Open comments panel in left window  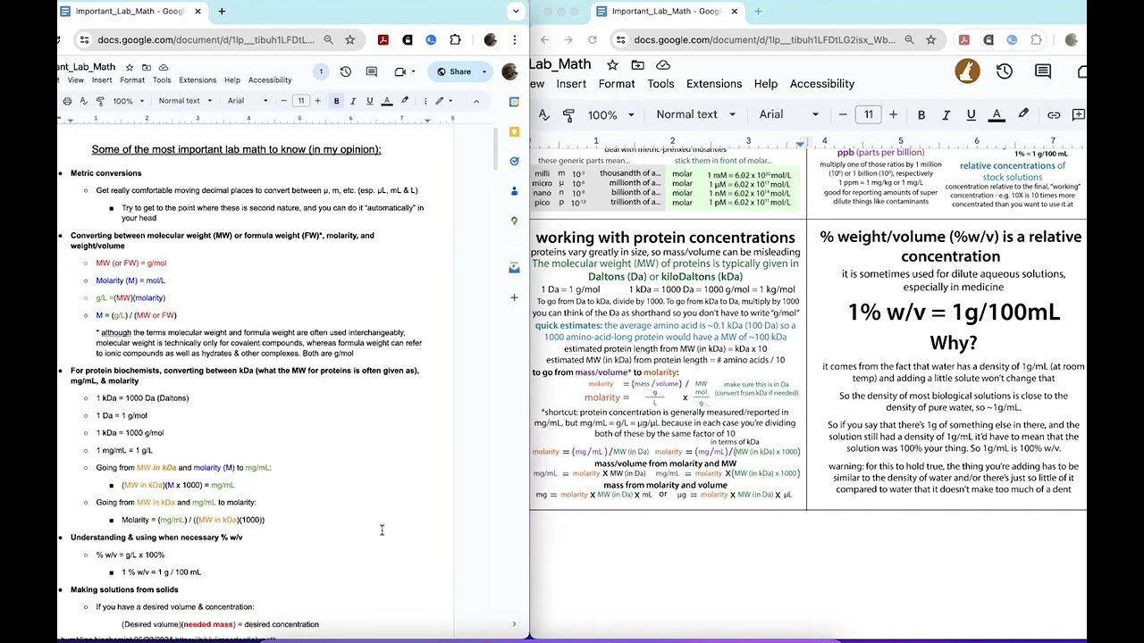[x=372, y=71]
